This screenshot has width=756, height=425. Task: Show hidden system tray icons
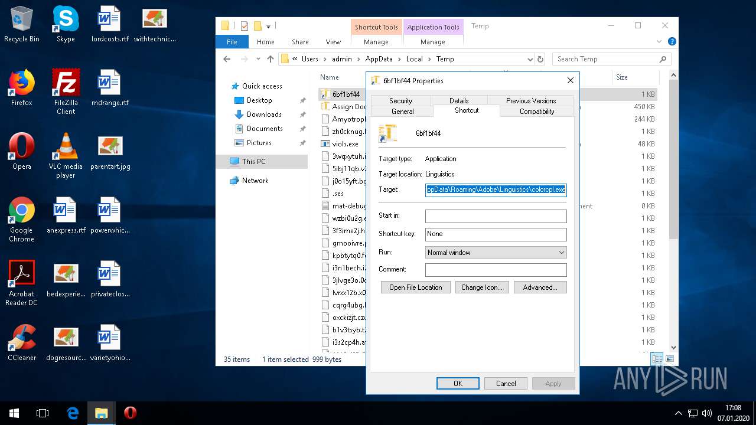[x=678, y=413]
